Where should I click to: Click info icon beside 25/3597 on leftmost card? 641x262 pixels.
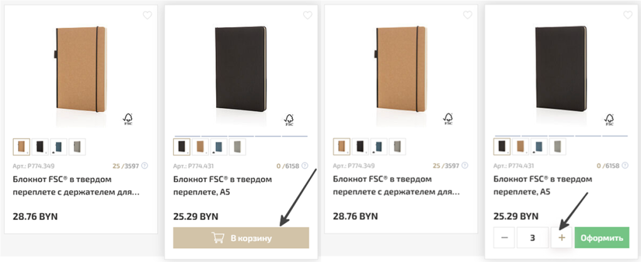pyautogui.click(x=145, y=165)
